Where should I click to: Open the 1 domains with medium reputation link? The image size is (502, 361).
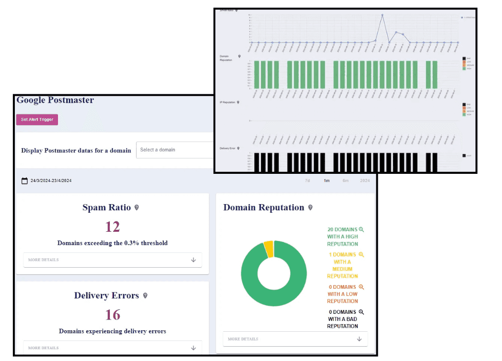[342, 265]
